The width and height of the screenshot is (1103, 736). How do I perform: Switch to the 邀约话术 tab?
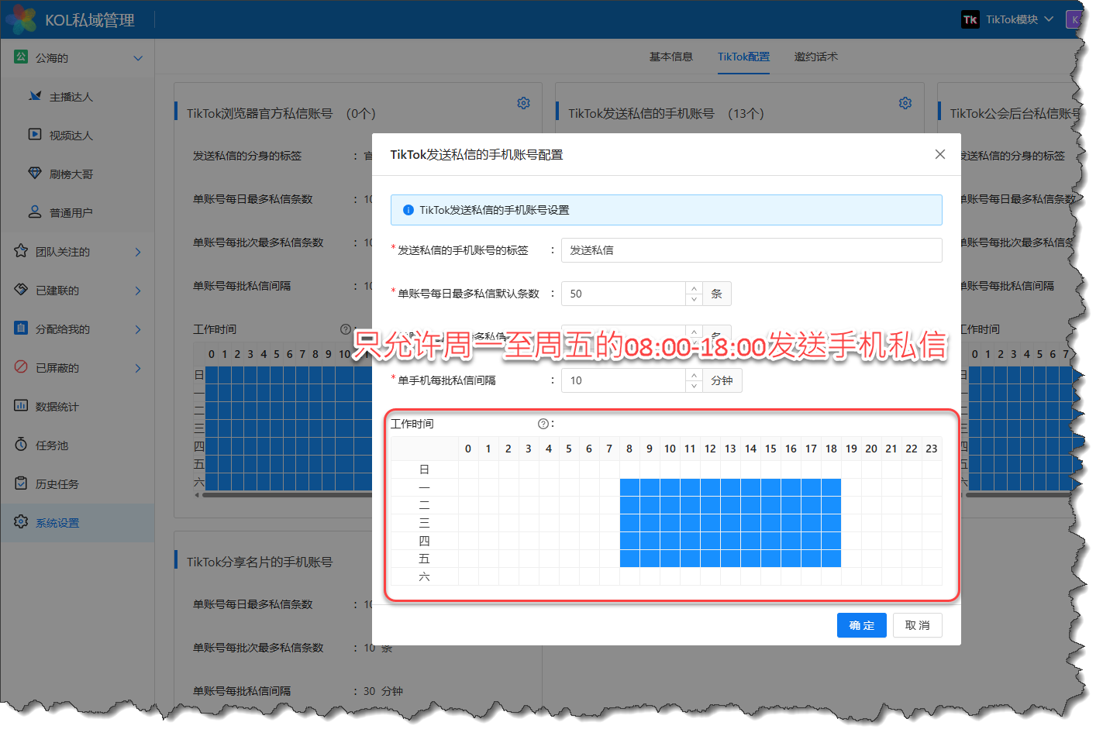pyautogui.click(x=815, y=57)
